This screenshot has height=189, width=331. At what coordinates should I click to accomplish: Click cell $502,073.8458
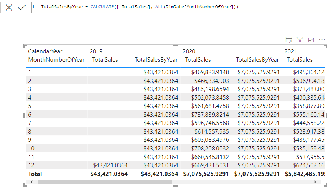click(210, 98)
